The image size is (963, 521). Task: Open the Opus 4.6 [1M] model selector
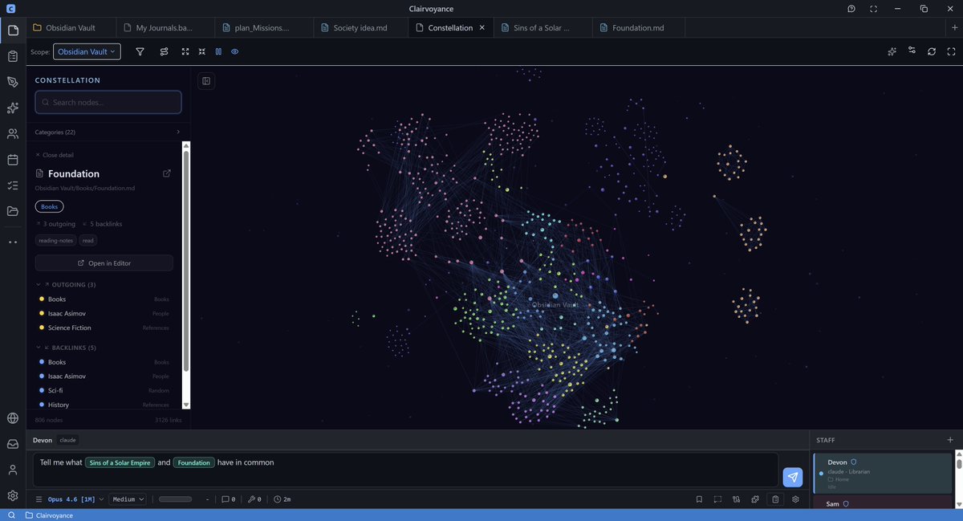[75, 499]
